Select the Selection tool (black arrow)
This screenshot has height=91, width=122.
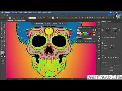2,23
